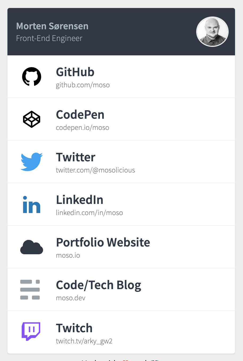This screenshot has height=361, width=243.
Task: Click the dark cloud portfolio icon
Action: [x=32, y=247]
